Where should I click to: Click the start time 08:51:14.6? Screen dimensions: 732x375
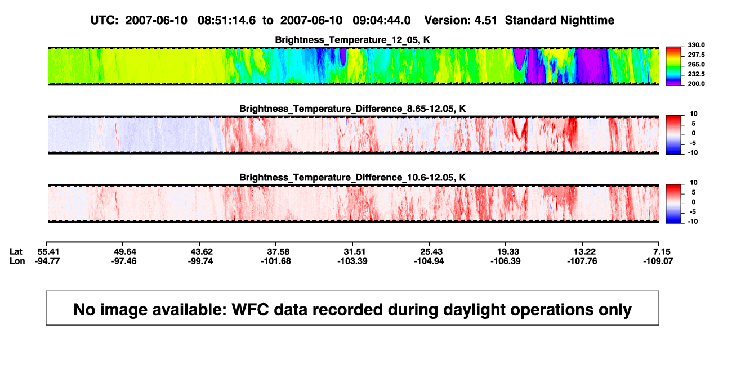pos(227,20)
